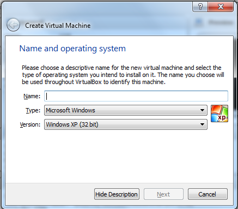The image size is (238, 209).
Task: Click the Hide Description button
Action: coord(117,194)
